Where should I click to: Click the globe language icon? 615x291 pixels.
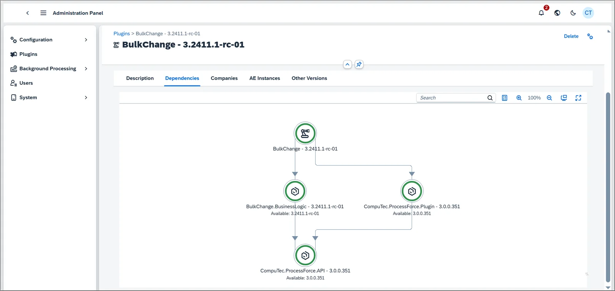557,13
